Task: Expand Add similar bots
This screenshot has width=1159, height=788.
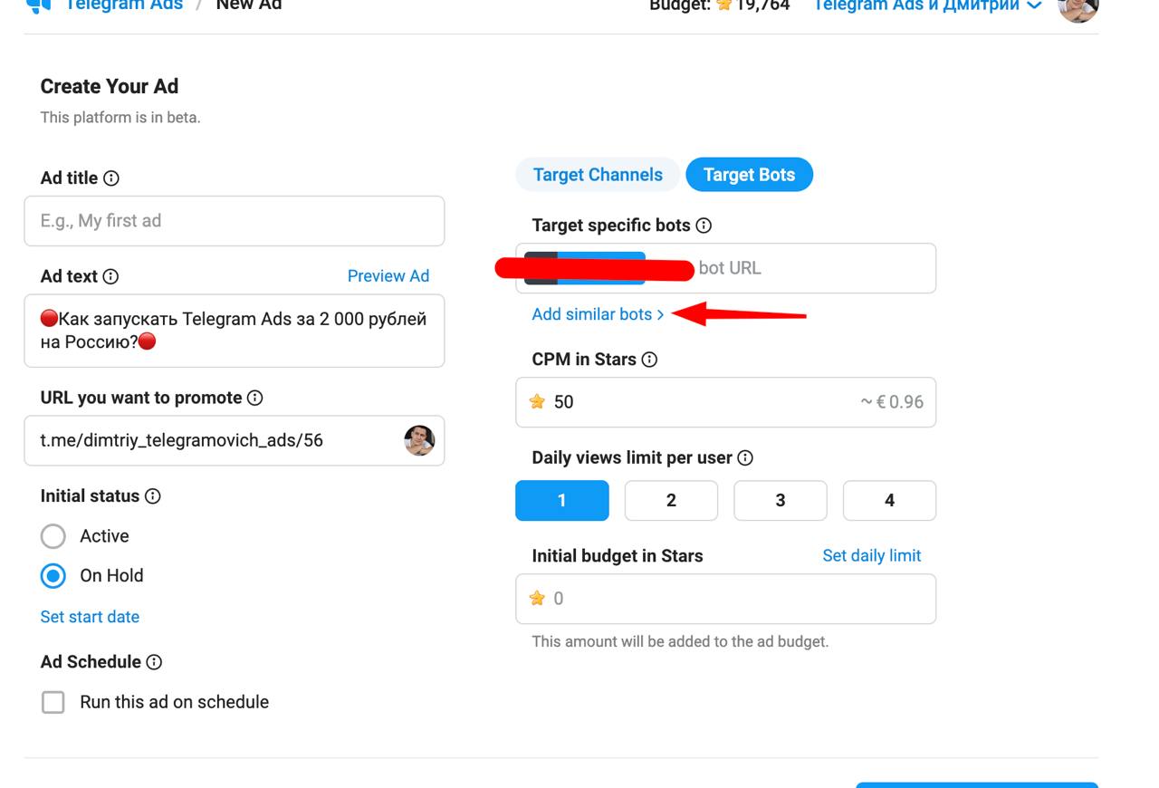Action: [x=598, y=314]
